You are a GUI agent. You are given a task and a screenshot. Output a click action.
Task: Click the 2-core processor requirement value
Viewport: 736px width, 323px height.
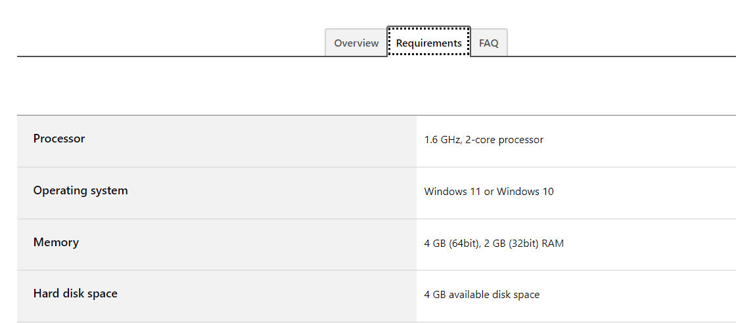coord(484,140)
